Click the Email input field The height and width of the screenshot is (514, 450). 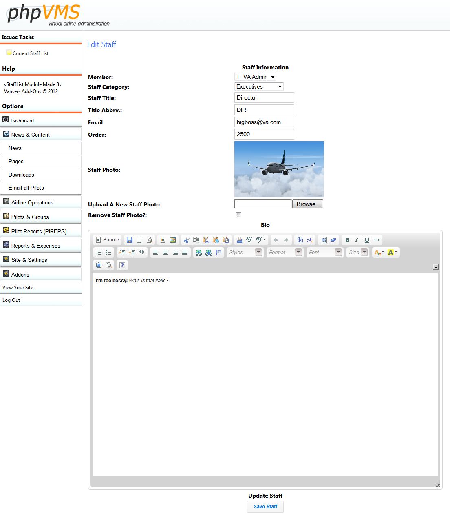click(x=264, y=122)
